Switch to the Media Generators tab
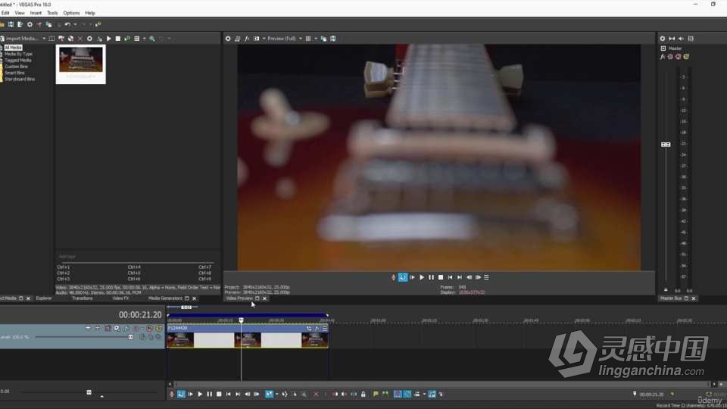The width and height of the screenshot is (727, 409). pyautogui.click(x=165, y=298)
